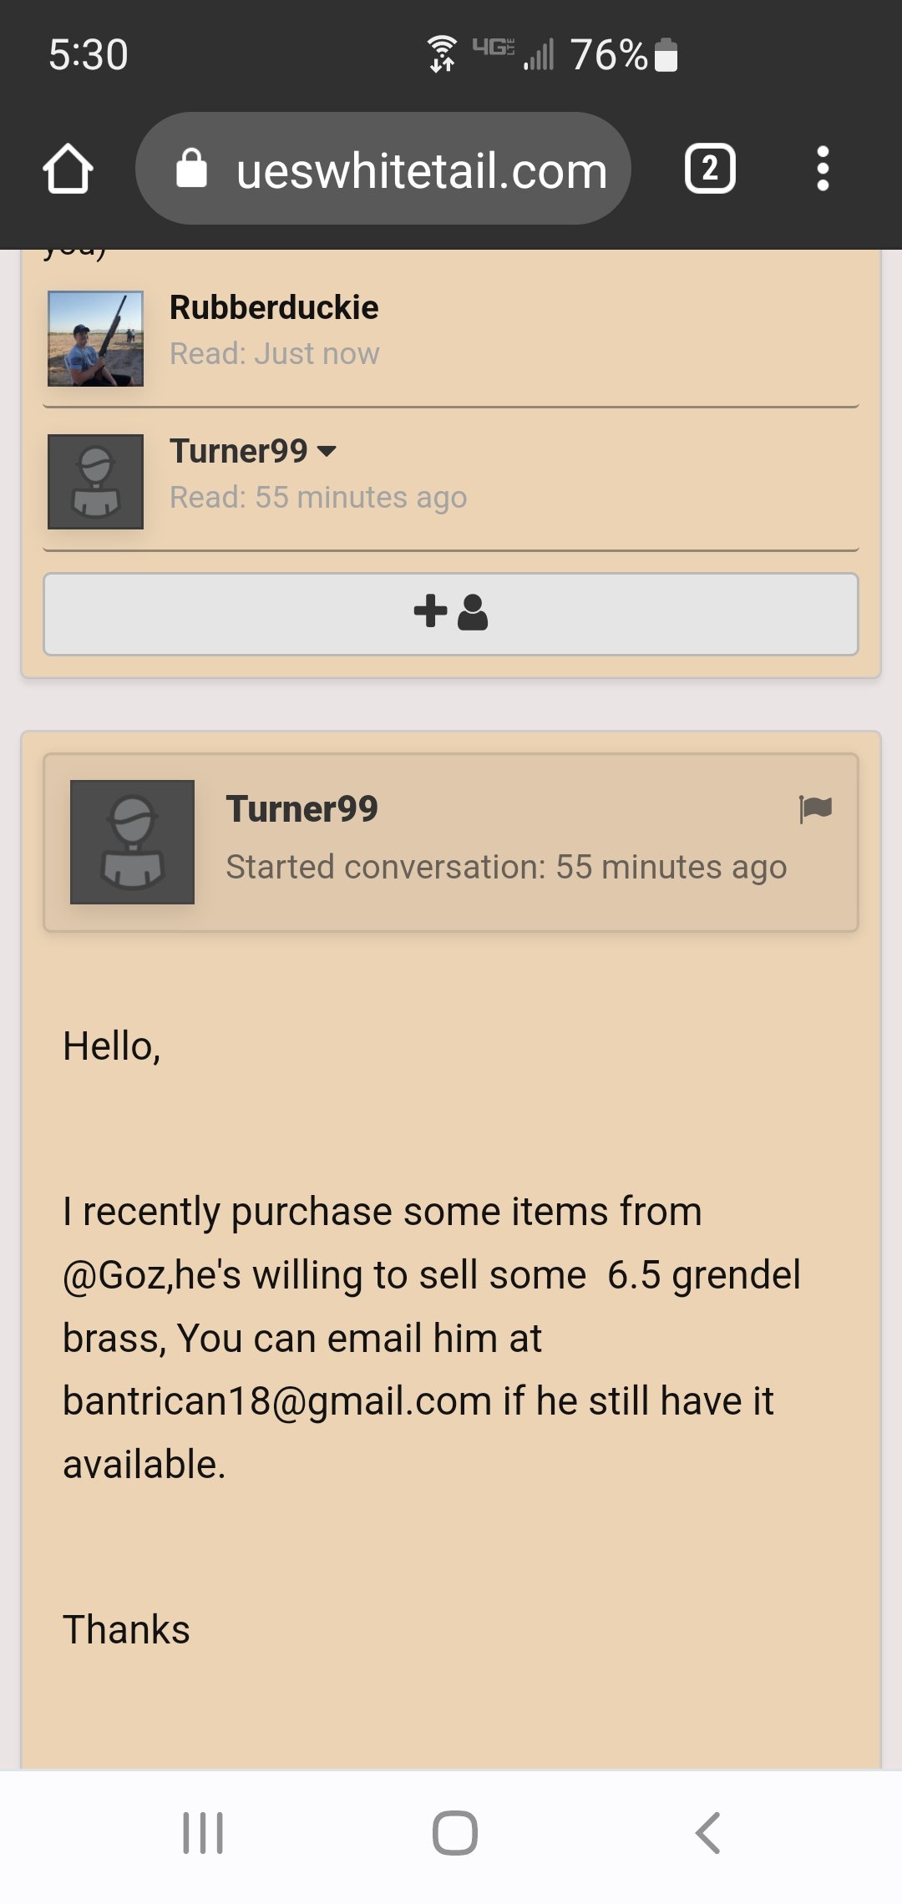
Task: Select the ueswhitetail.com address bar
Action: [383, 169]
